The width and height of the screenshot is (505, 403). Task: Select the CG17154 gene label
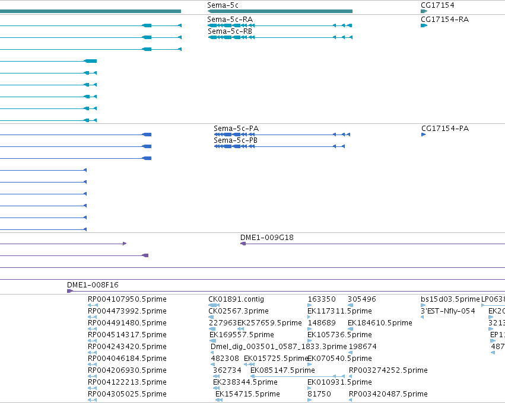tap(437, 5)
